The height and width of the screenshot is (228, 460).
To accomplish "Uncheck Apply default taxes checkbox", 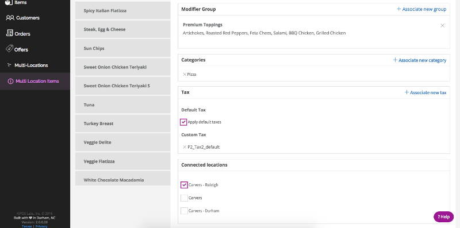I will 183,122.
